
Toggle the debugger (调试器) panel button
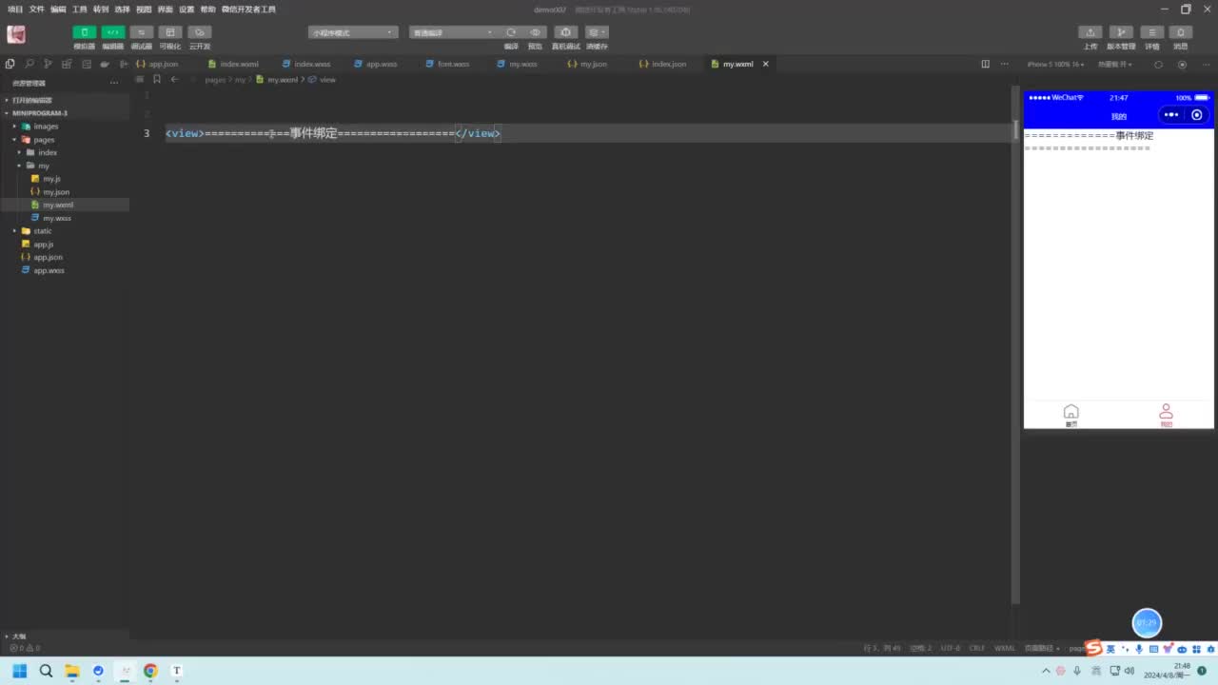coord(142,32)
